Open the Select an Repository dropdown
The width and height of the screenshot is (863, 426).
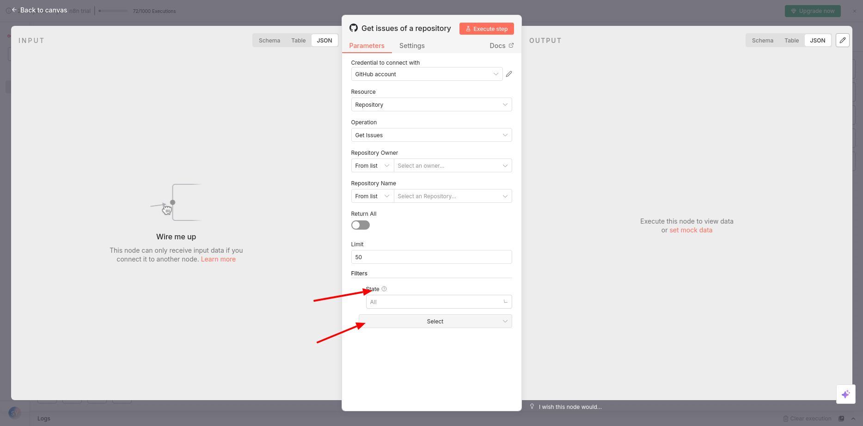[453, 196]
